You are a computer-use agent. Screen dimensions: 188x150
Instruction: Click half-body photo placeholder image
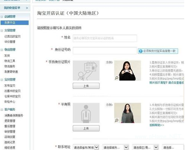tap(86, 113)
